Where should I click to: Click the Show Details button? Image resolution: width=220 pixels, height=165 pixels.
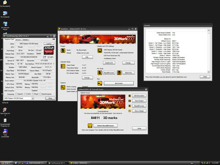pos(139,111)
